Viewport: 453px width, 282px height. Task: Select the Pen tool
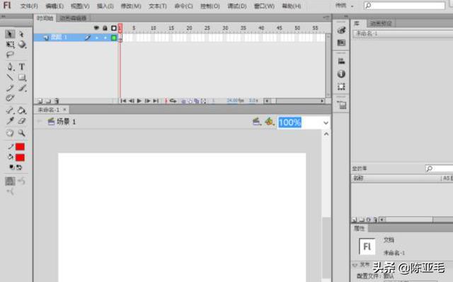pos(10,67)
